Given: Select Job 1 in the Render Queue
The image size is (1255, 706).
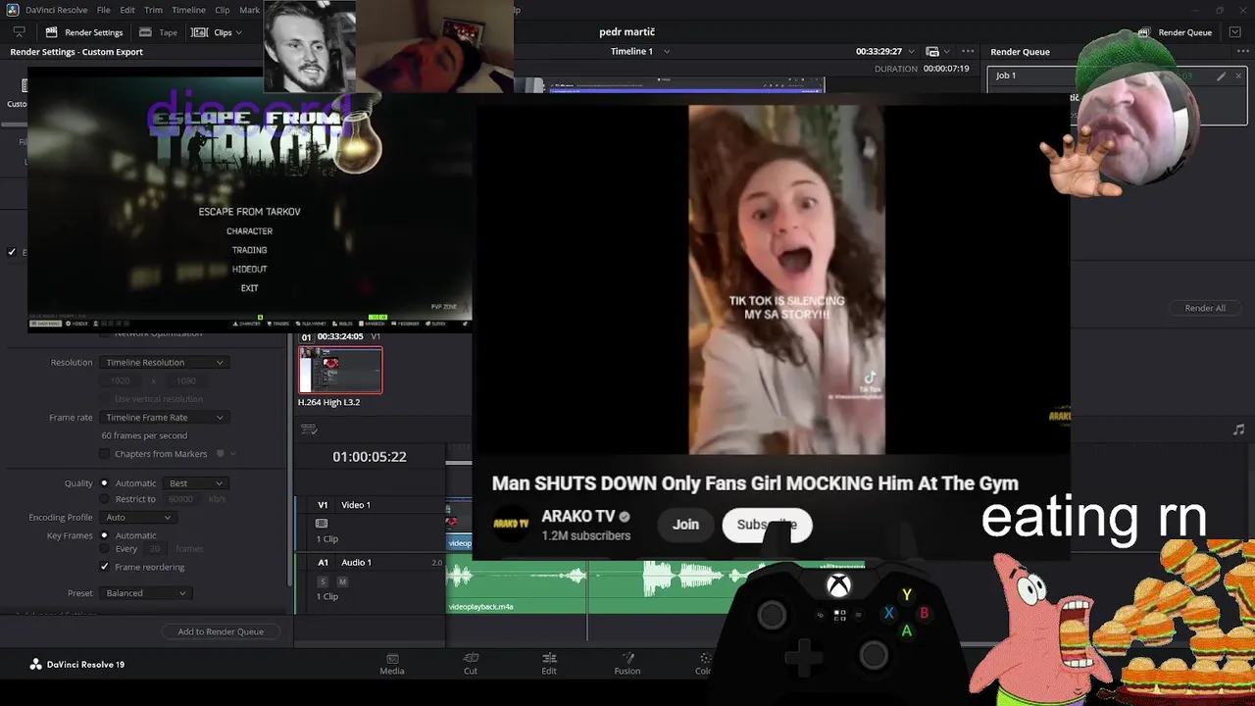Looking at the screenshot, I should pos(1118,95).
